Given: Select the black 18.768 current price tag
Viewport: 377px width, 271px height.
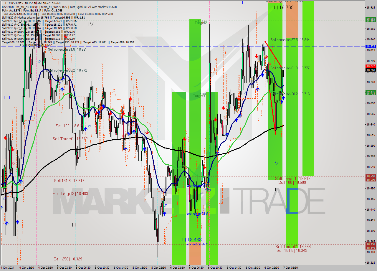Looking at the screenshot, I should tap(371, 70).
